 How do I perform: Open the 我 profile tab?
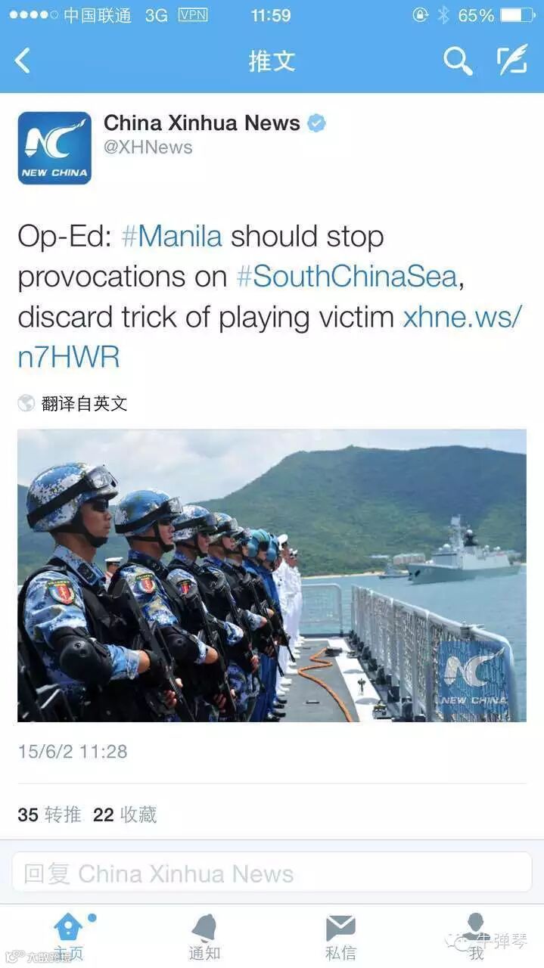tap(476, 937)
